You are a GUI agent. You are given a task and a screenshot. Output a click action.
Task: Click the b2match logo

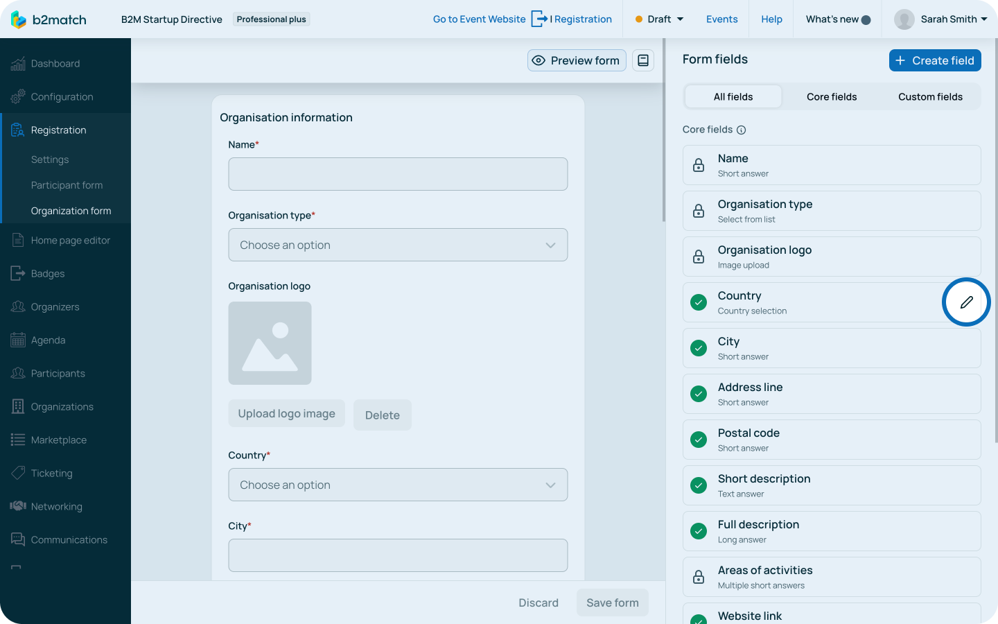coord(49,19)
